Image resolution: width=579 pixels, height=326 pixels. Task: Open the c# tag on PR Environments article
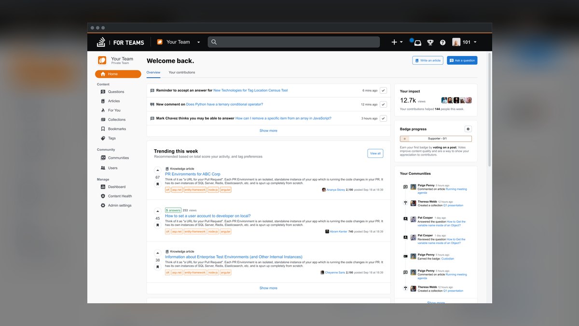click(167, 190)
